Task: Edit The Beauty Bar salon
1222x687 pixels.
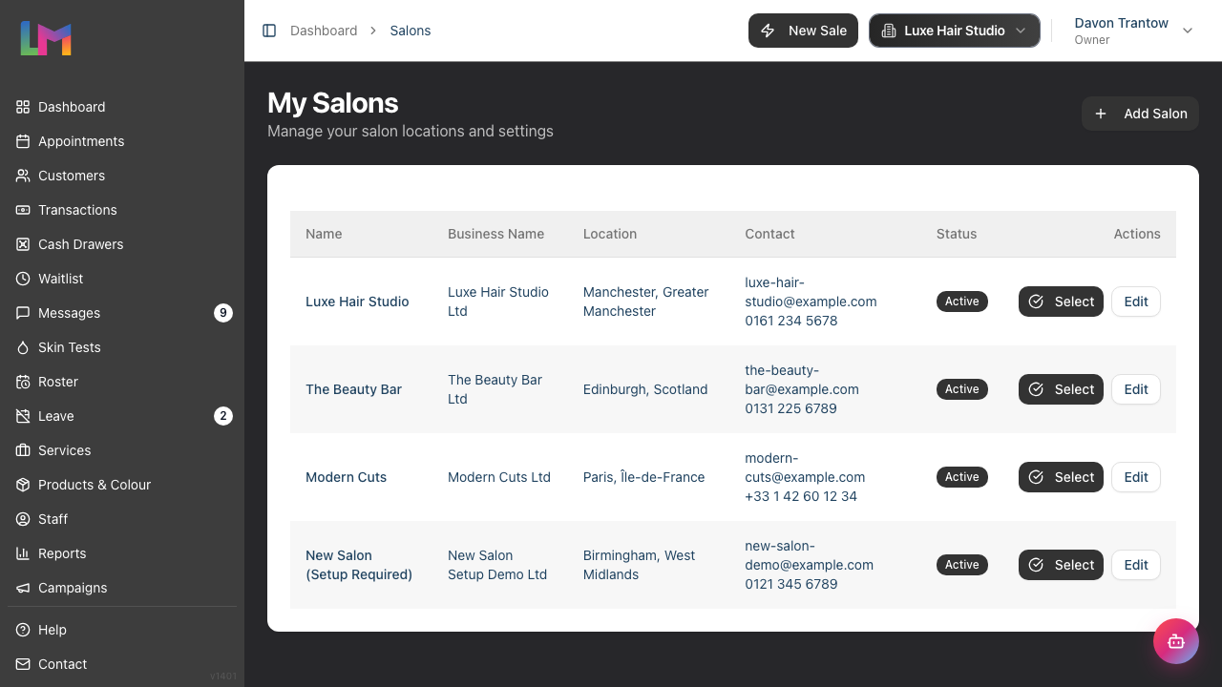Action: [x=1136, y=389]
